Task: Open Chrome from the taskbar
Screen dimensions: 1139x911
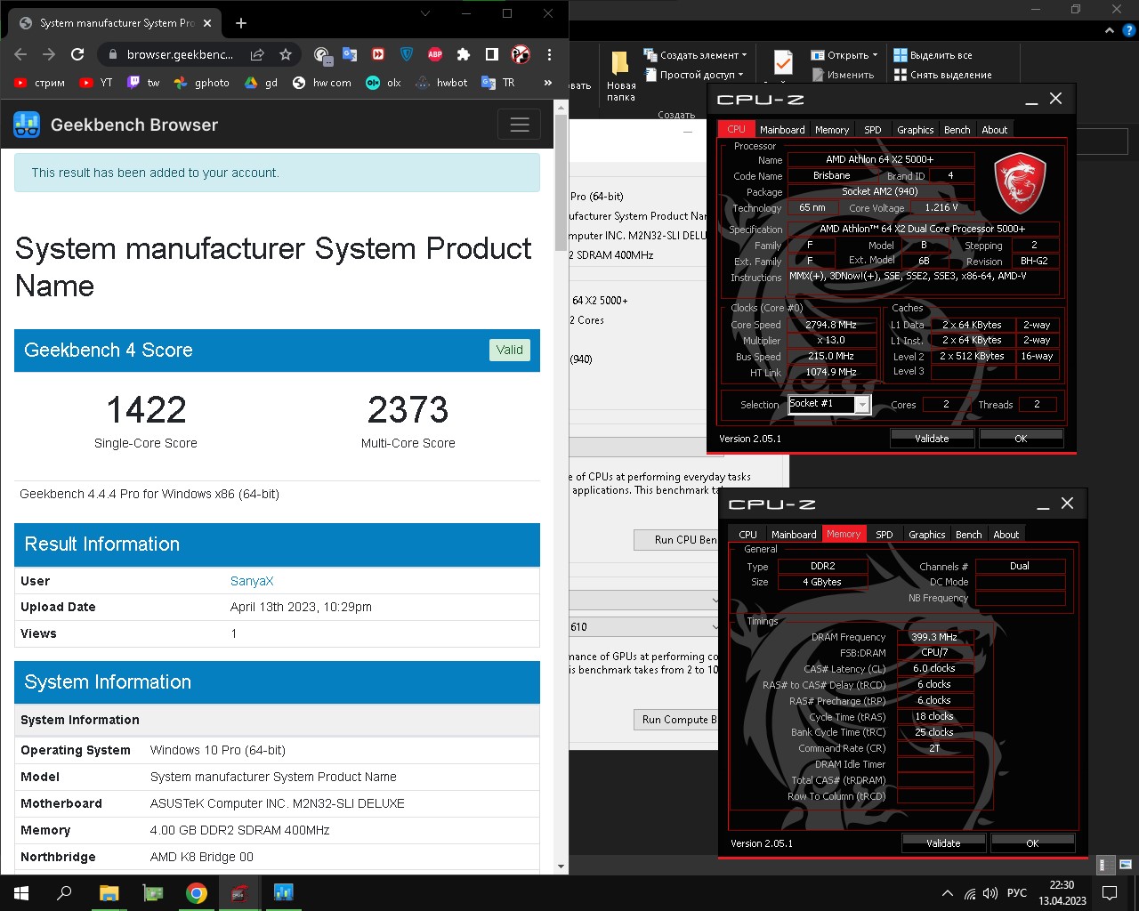Action: point(197,893)
